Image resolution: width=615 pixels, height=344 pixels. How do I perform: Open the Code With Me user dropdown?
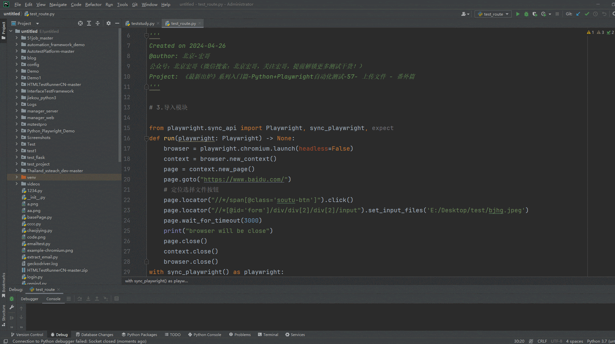click(x=465, y=14)
